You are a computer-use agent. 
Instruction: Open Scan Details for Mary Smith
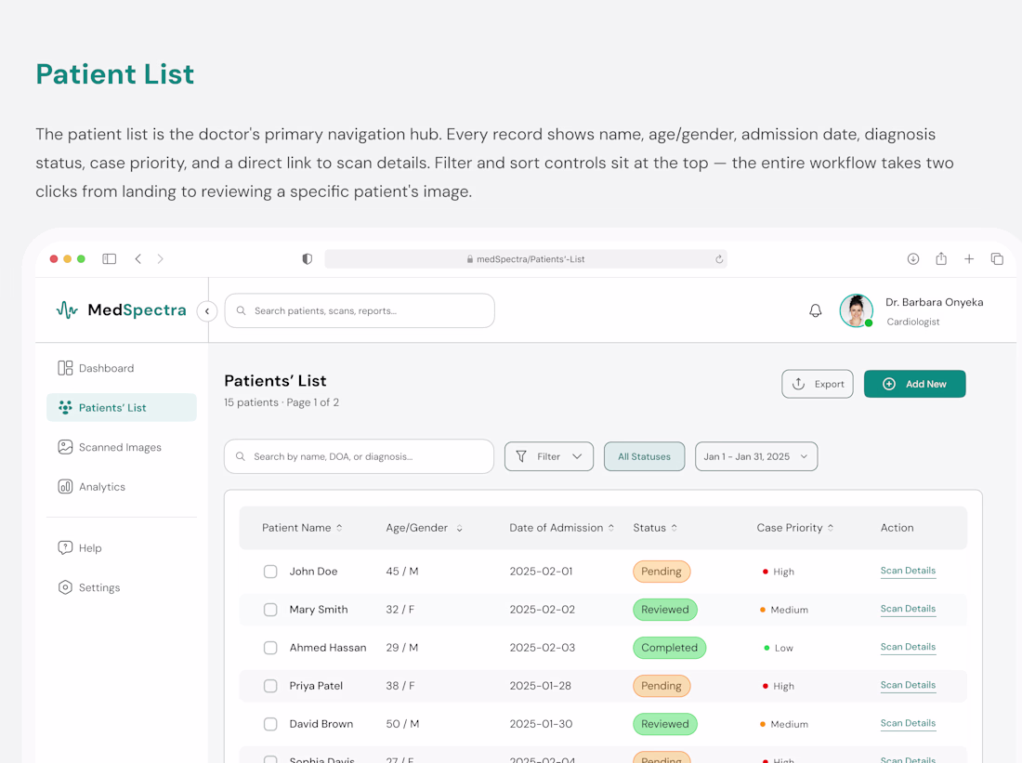[x=908, y=609]
